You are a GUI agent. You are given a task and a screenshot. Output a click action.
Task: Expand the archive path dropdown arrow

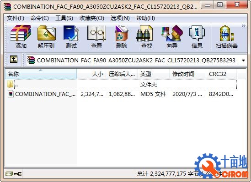pyautogui.click(x=243, y=61)
